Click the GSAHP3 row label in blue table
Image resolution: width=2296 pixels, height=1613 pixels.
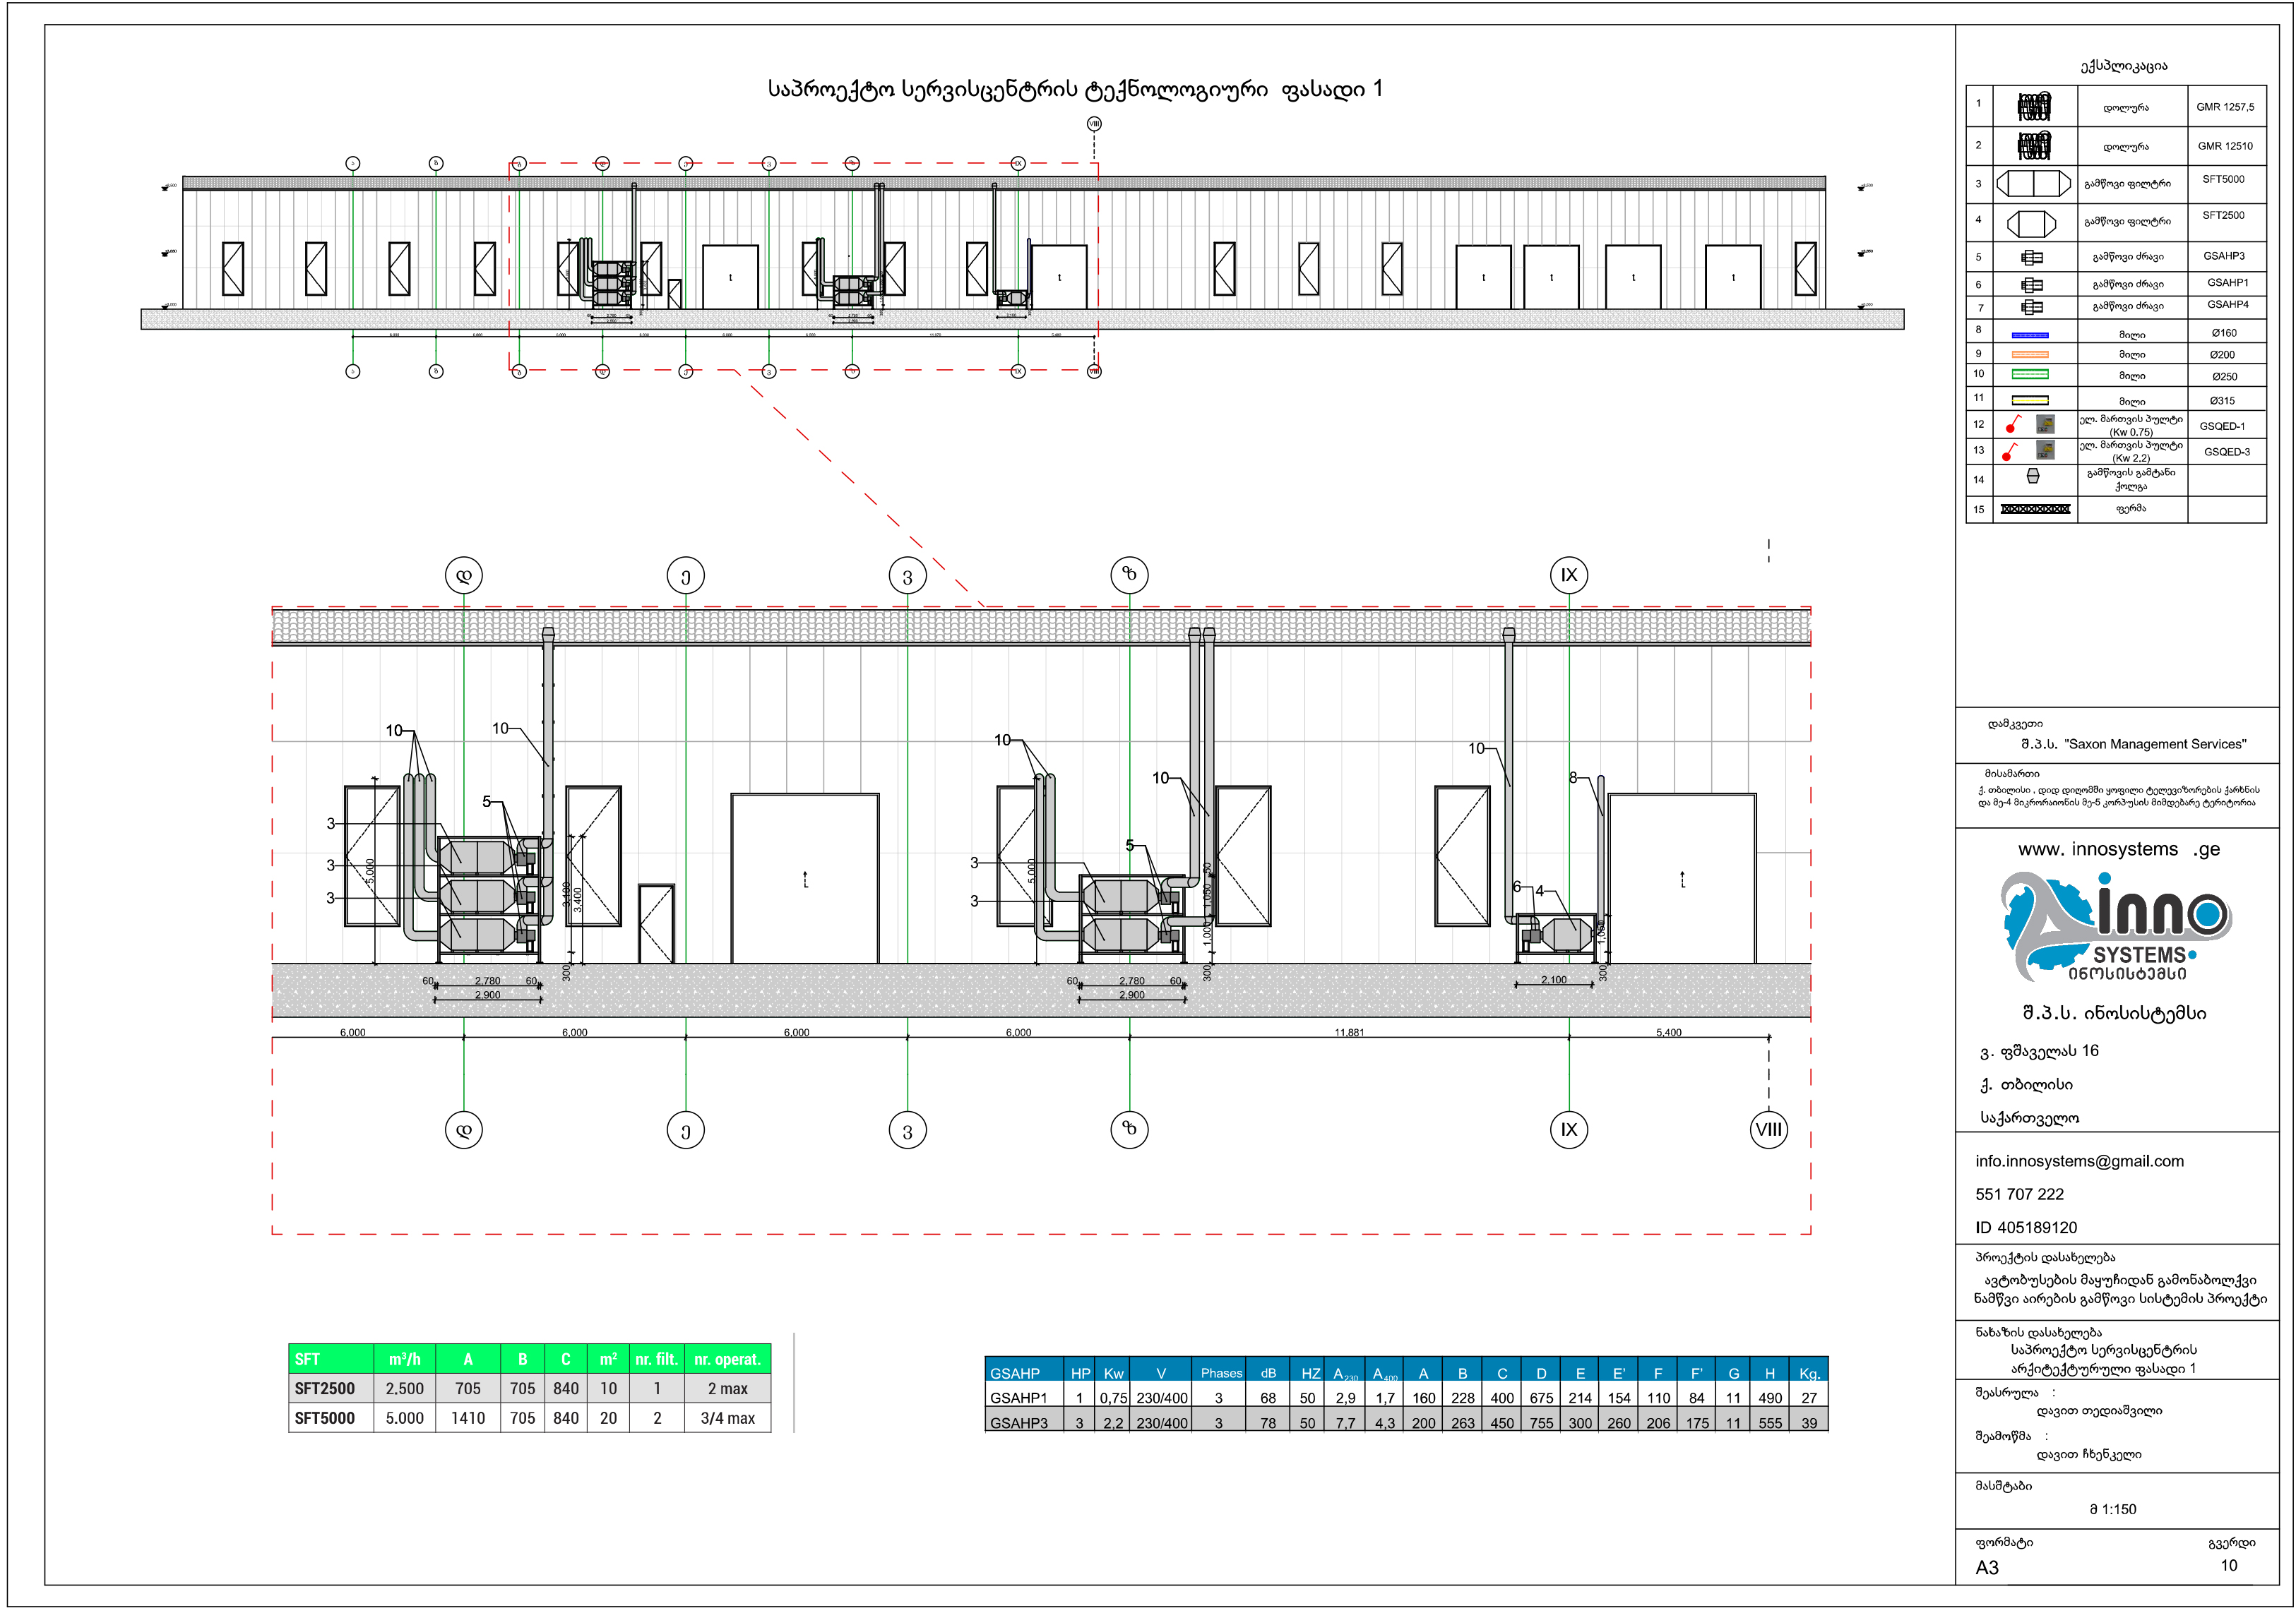point(1019,1423)
